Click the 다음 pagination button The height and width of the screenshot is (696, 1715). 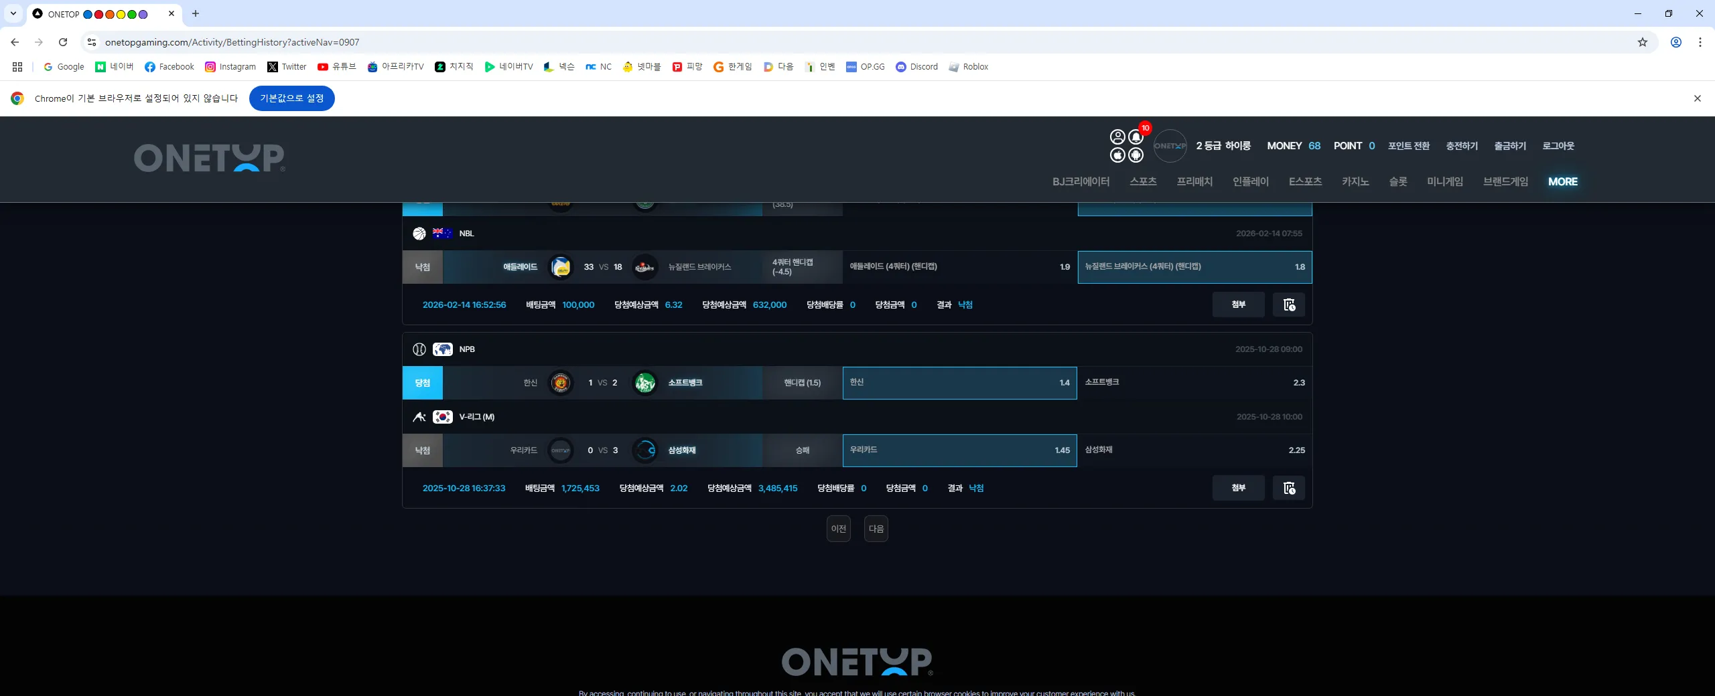pyautogui.click(x=876, y=529)
